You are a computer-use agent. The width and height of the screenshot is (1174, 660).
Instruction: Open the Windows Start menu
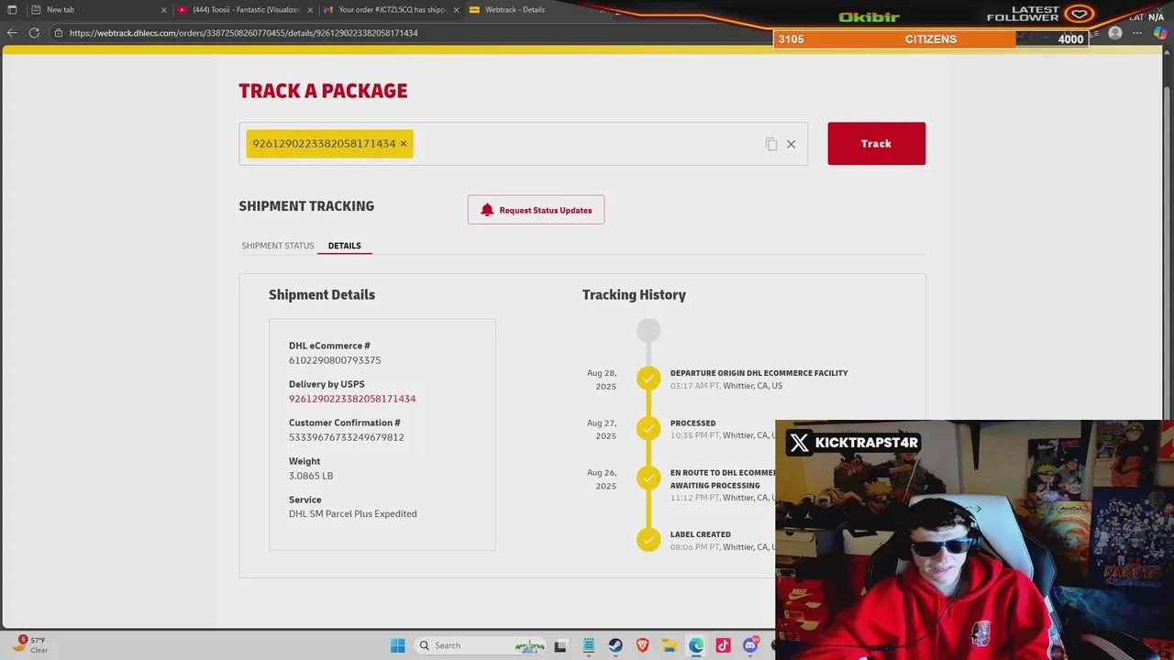point(397,645)
